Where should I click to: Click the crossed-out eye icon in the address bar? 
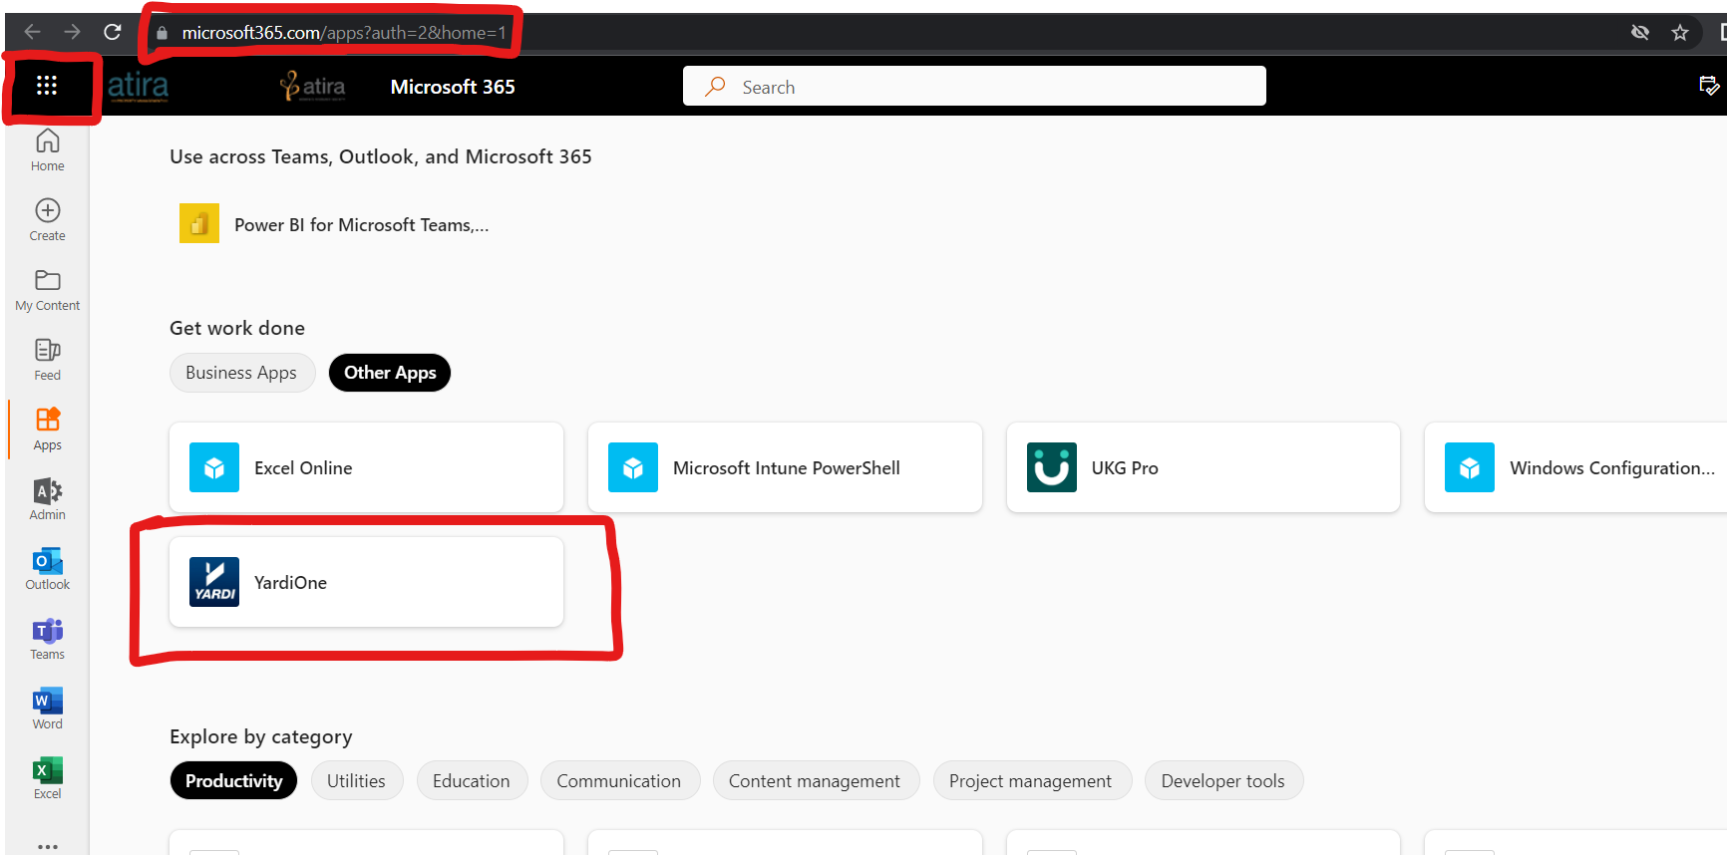[1640, 33]
